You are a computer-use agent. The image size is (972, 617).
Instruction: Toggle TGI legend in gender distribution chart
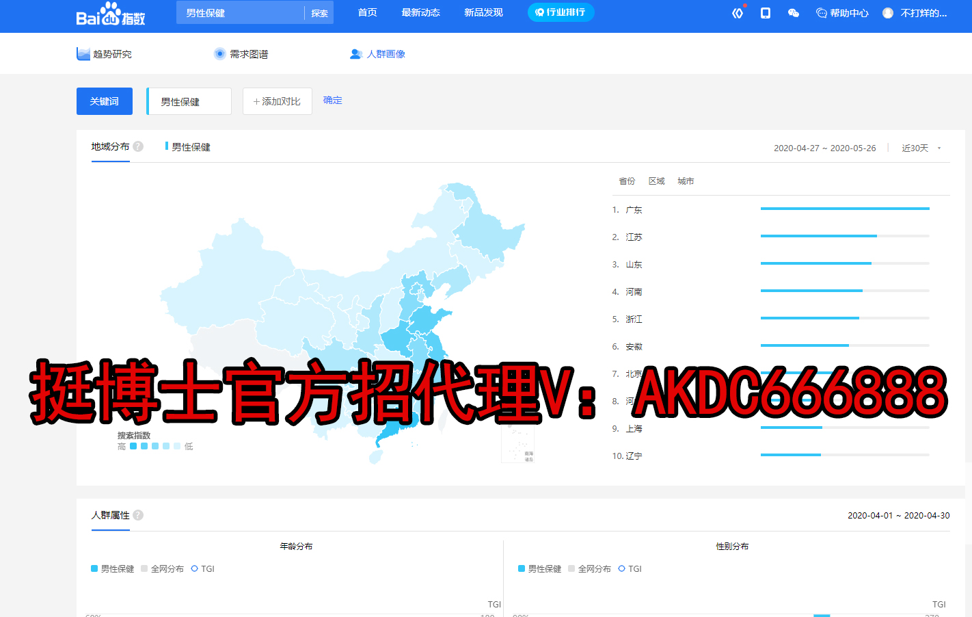pos(630,568)
